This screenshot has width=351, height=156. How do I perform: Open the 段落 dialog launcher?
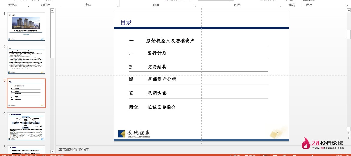195,6
